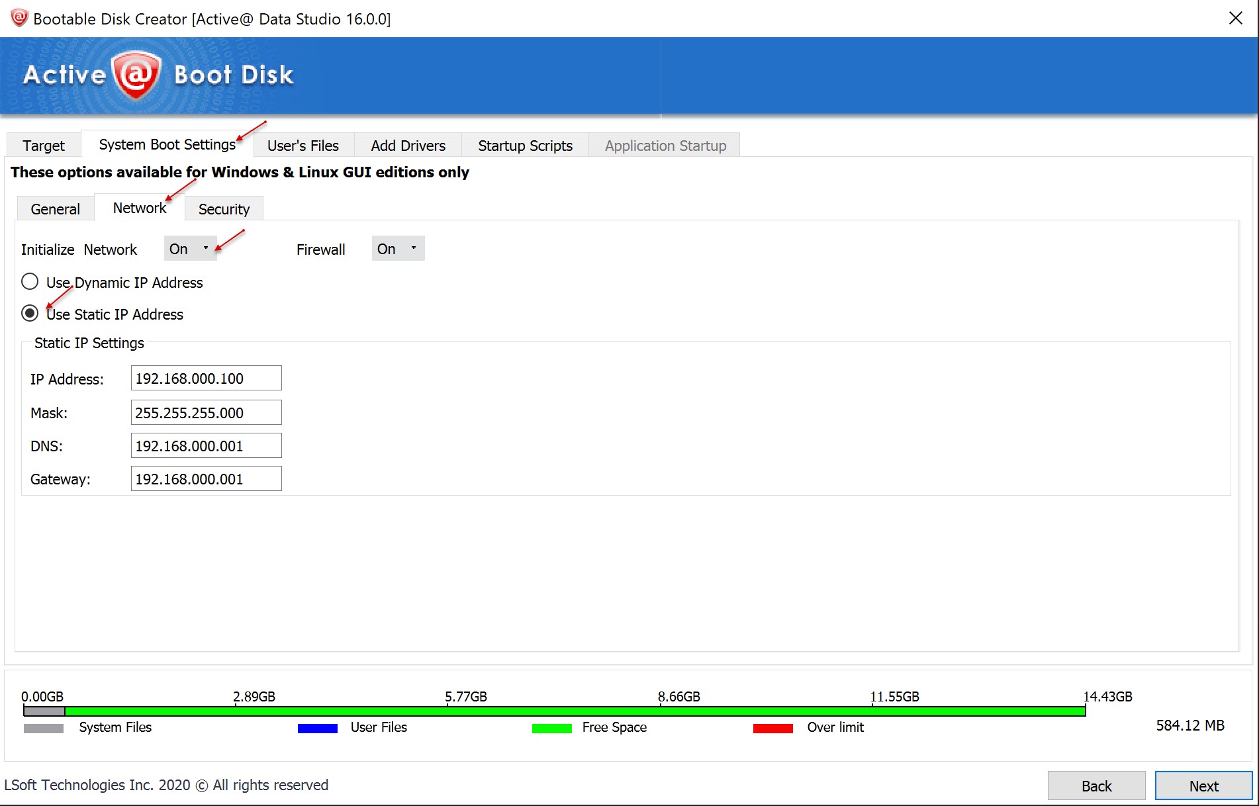Image resolution: width=1259 pixels, height=806 pixels.
Task: Click the 5.77GB scale marker
Action: tap(466, 696)
